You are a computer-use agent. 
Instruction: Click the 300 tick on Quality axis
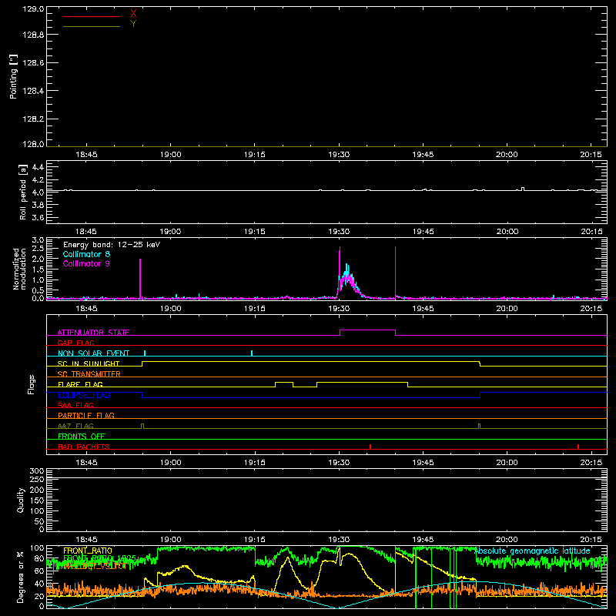[x=37, y=471]
